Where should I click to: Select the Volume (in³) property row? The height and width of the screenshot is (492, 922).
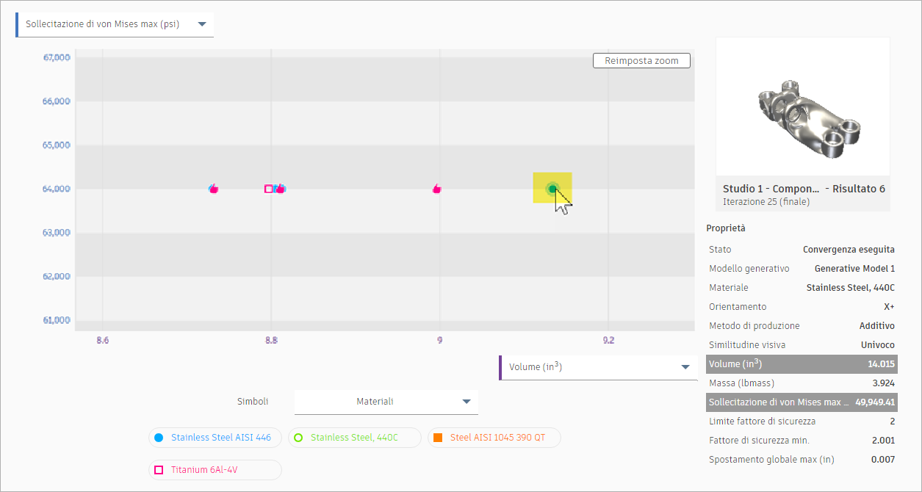coord(802,364)
